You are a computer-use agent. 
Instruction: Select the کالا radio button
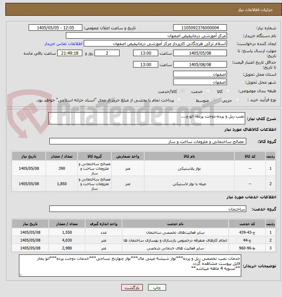coord(228,91)
